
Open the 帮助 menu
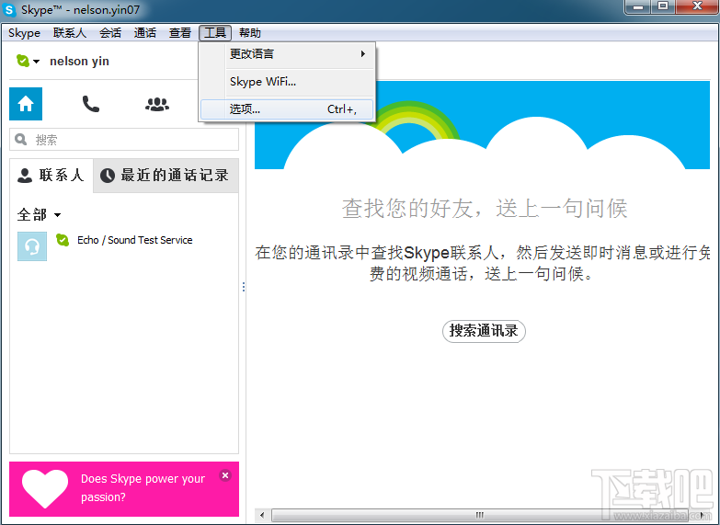pos(250,33)
